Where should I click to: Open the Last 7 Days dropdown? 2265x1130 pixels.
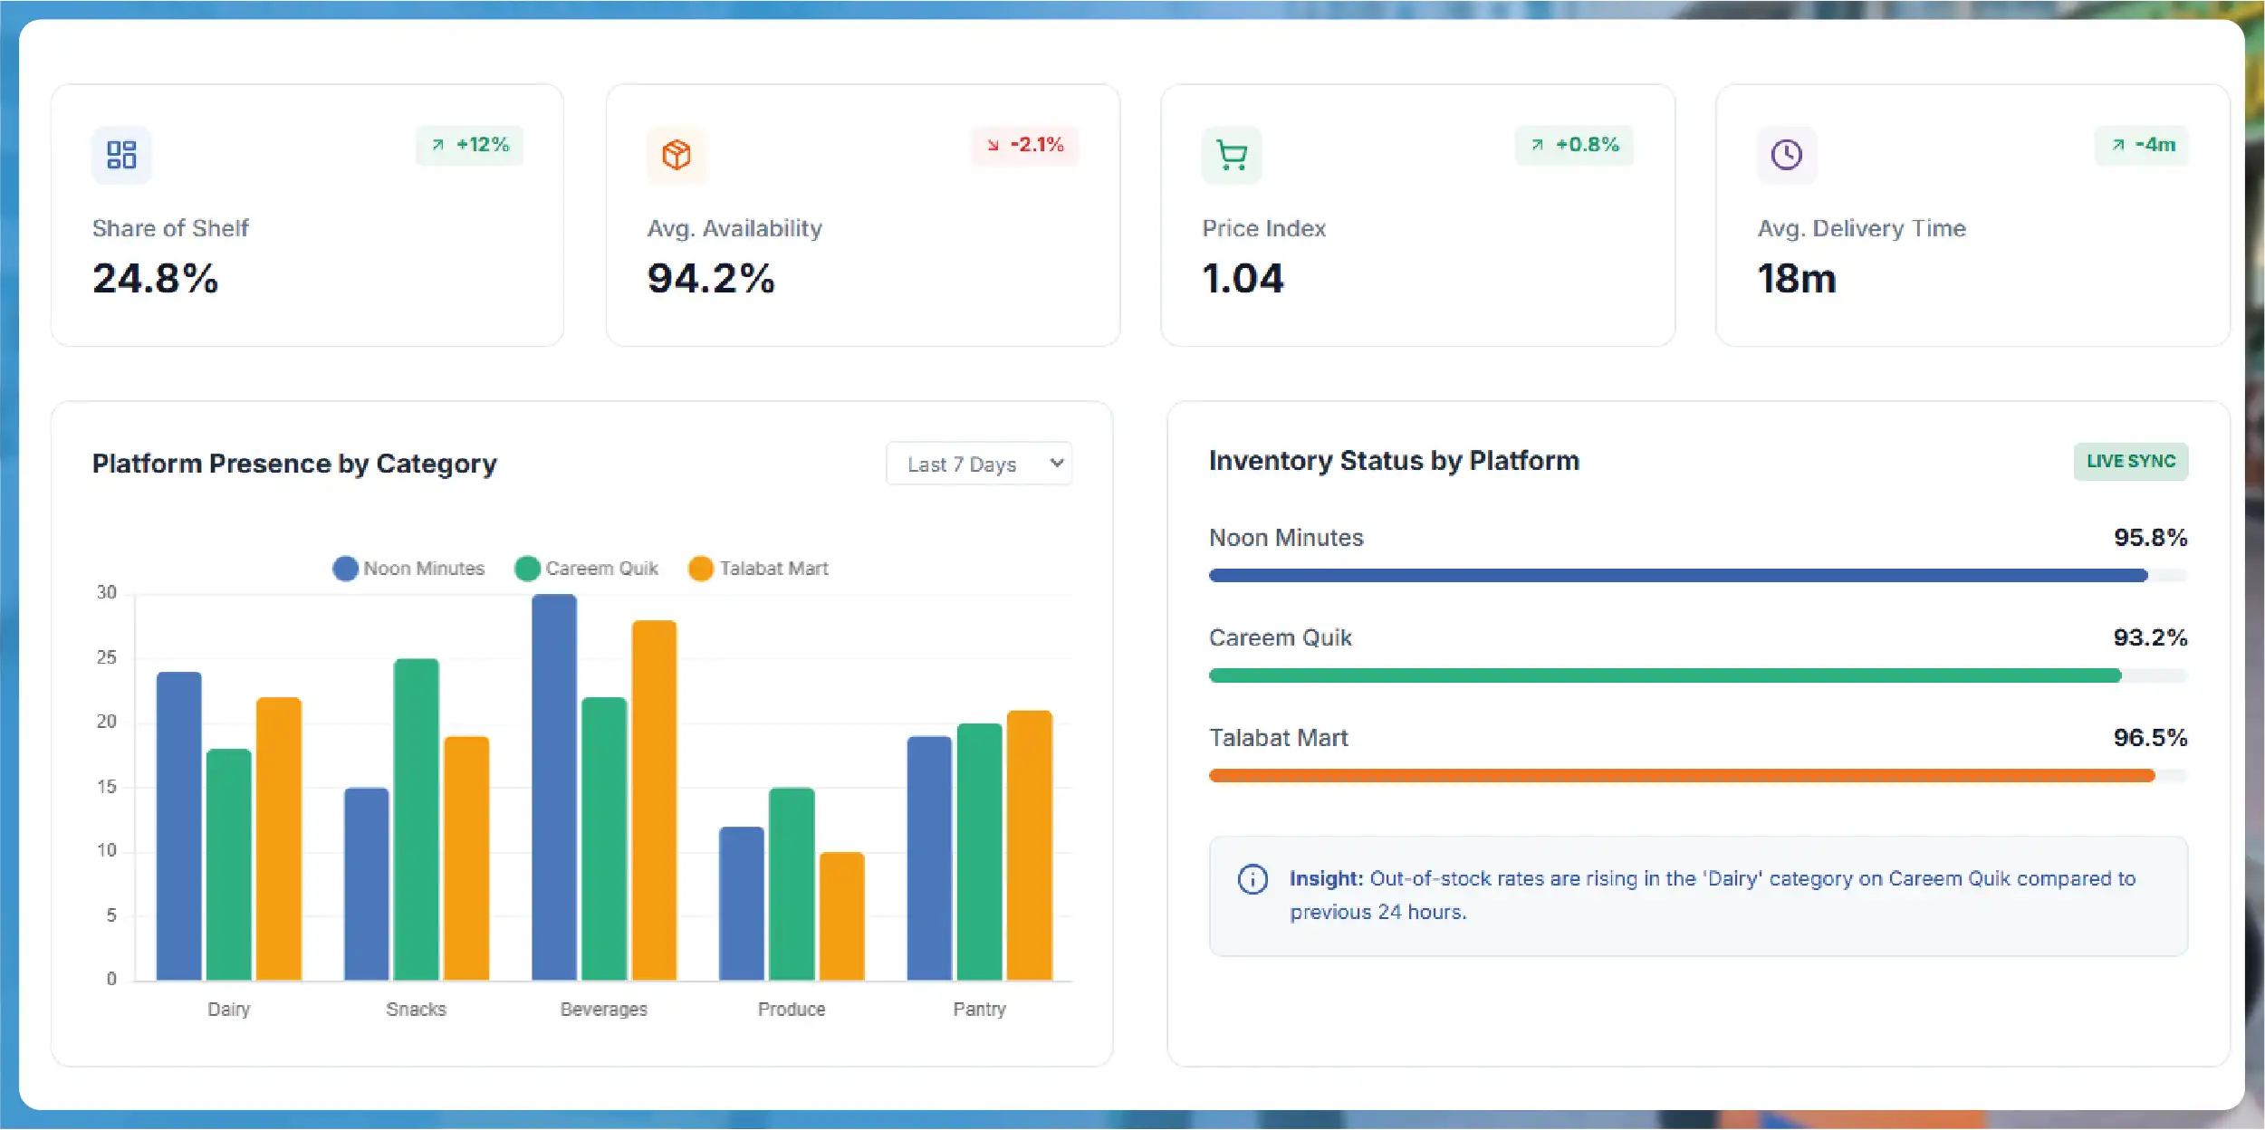(963, 464)
